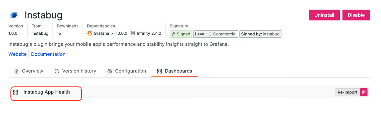Click the Instabug App Health grid icon

coord(16,92)
